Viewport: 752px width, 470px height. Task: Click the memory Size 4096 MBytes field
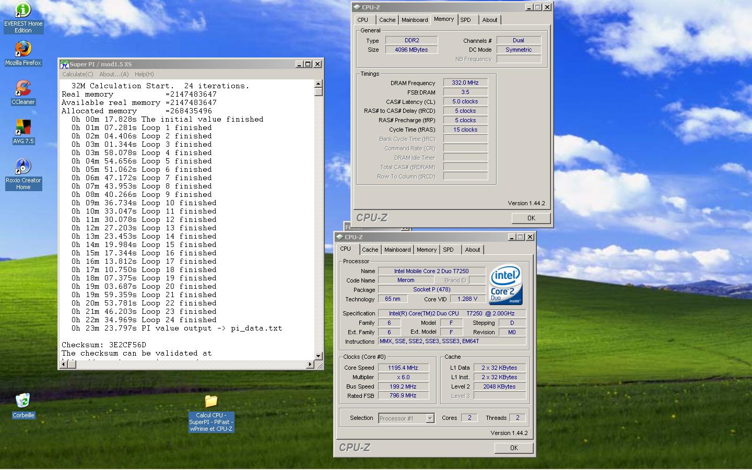coord(412,50)
